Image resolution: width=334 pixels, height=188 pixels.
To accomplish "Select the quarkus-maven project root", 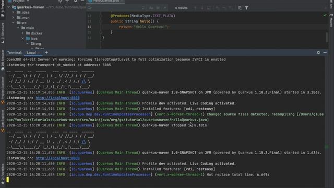I will [x=30, y=7].
